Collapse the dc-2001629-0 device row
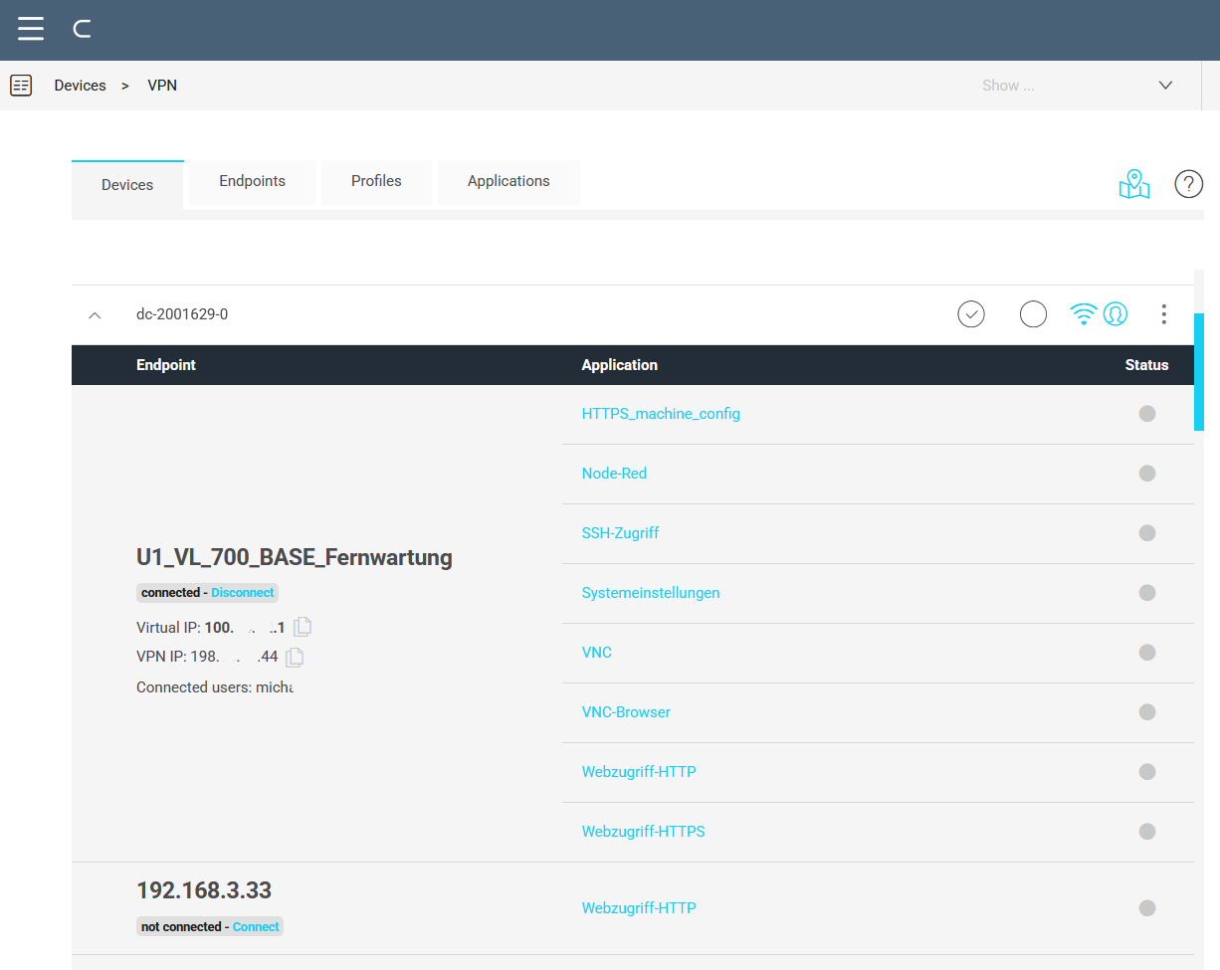 pos(95,314)
